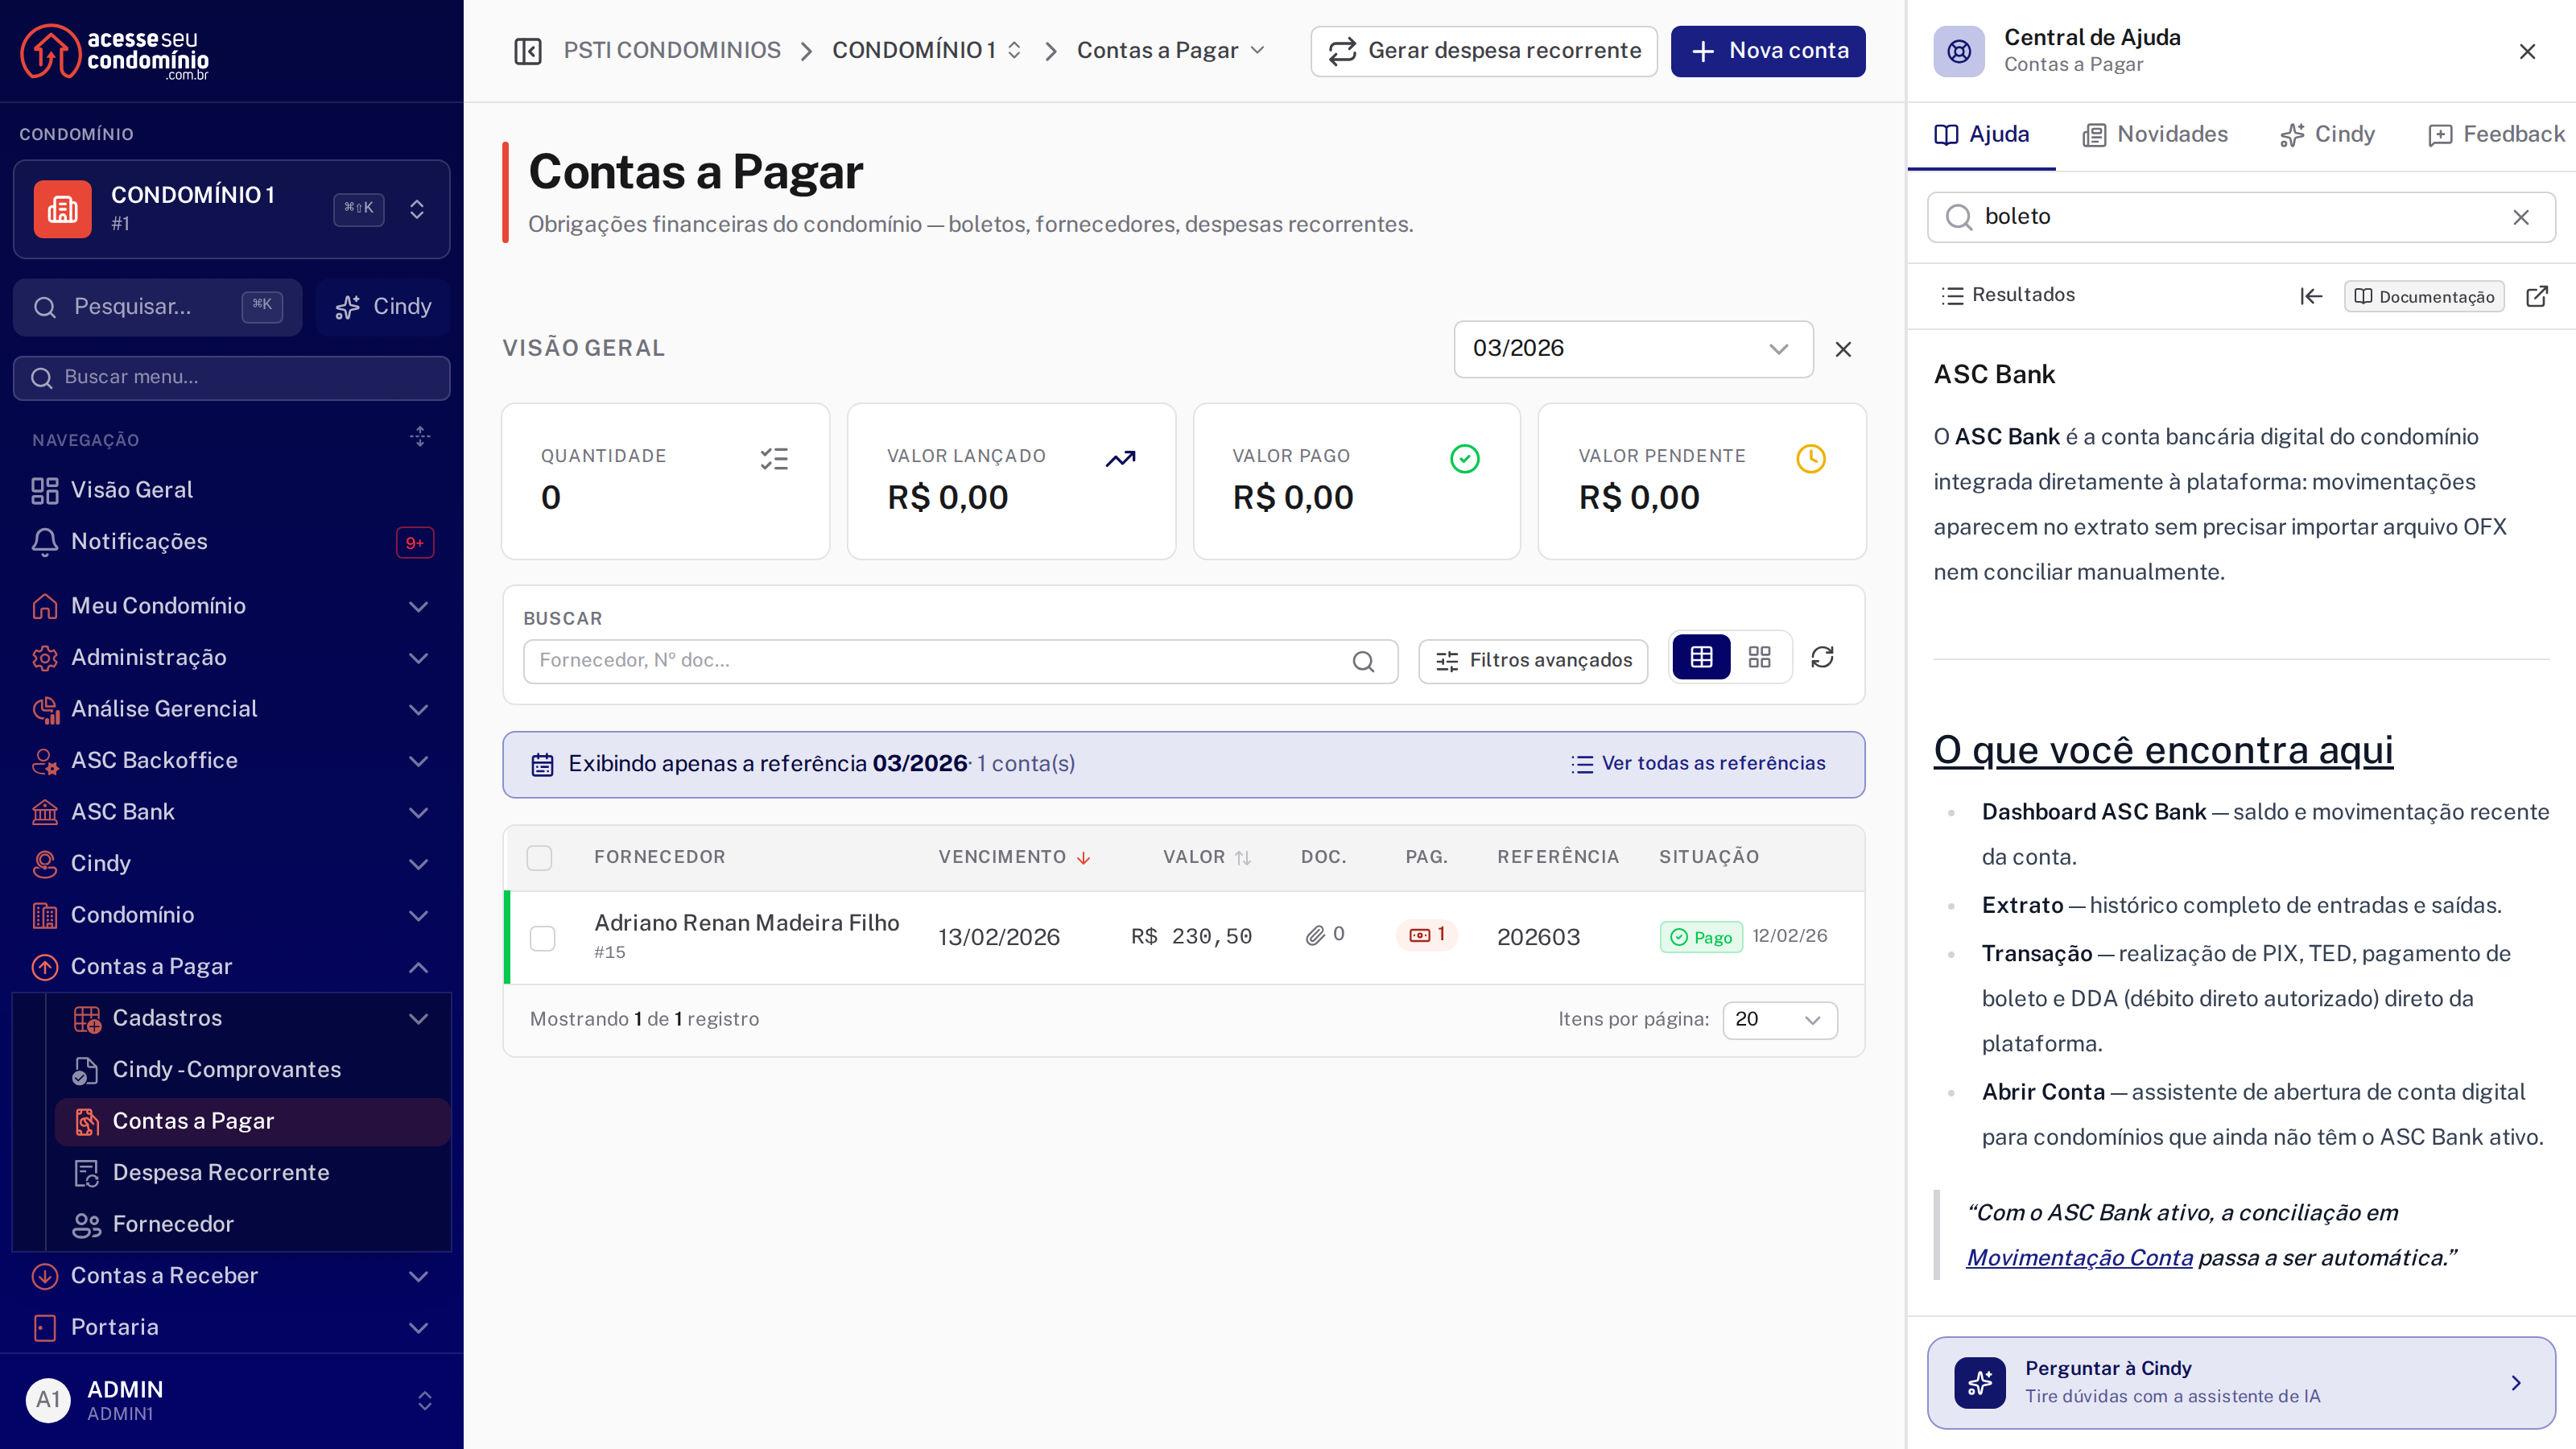2576x1449 pixels.
Task: Open Filtros avançados
Action: 1533,661
